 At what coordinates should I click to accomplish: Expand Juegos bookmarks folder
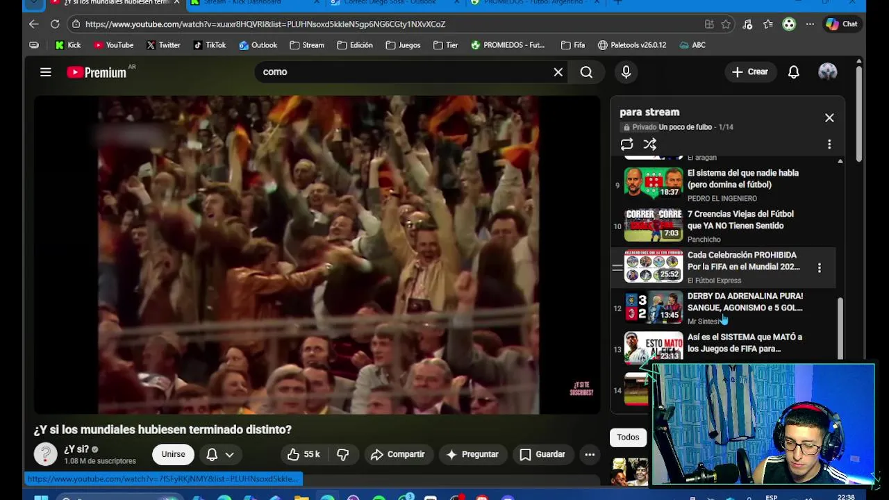click(x=403, y=45)
